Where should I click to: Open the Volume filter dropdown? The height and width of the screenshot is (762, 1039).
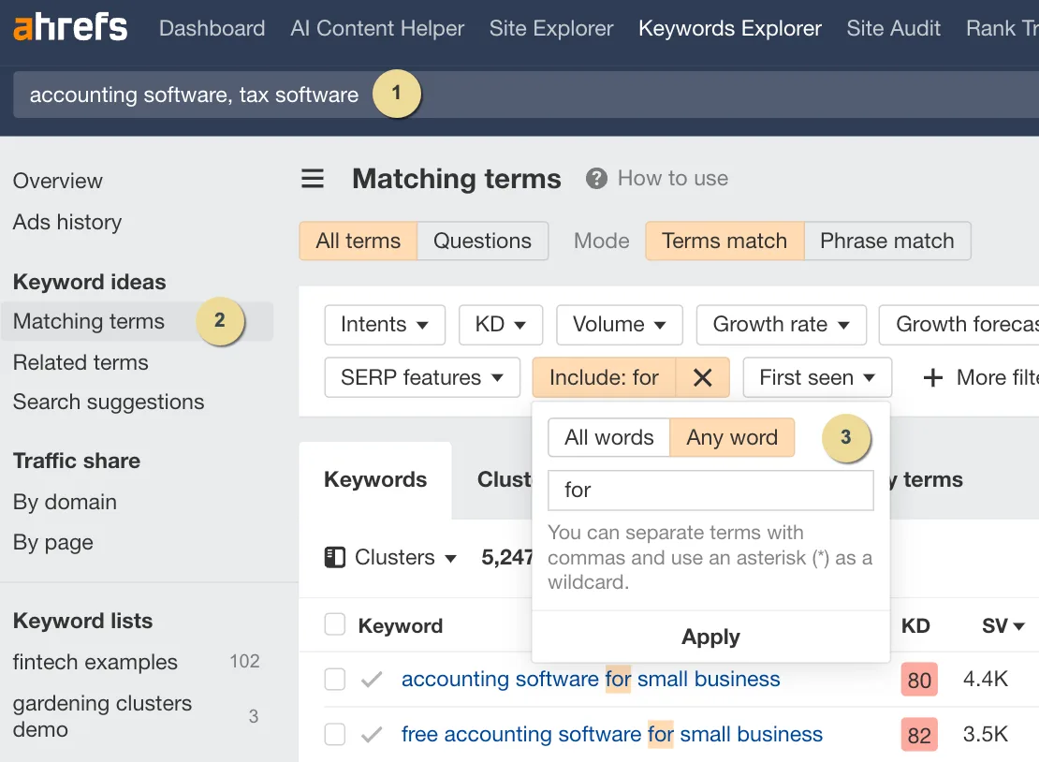coord(619,325)
